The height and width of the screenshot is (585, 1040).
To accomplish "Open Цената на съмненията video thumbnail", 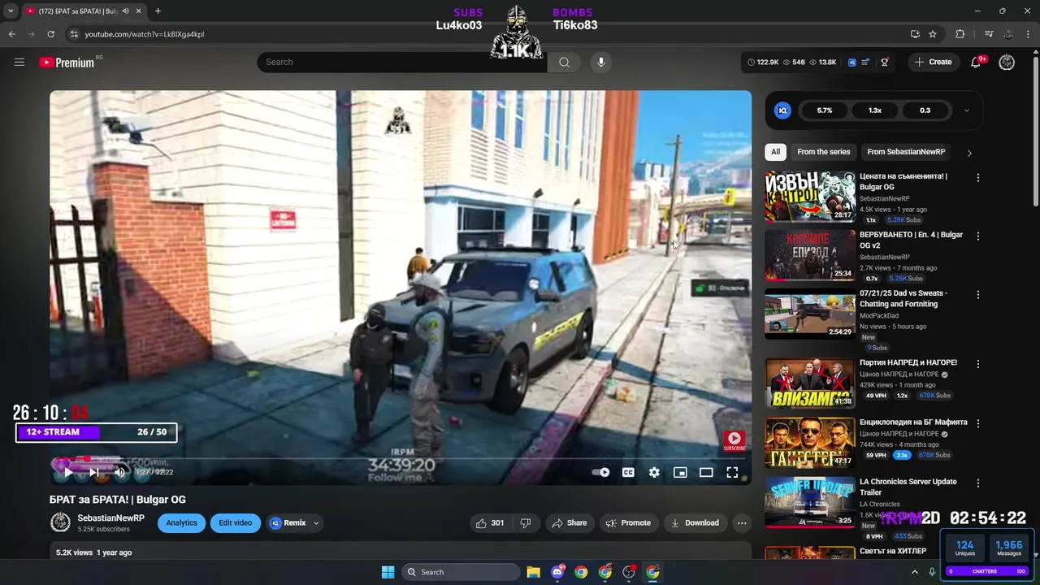I will click(810, 197).
